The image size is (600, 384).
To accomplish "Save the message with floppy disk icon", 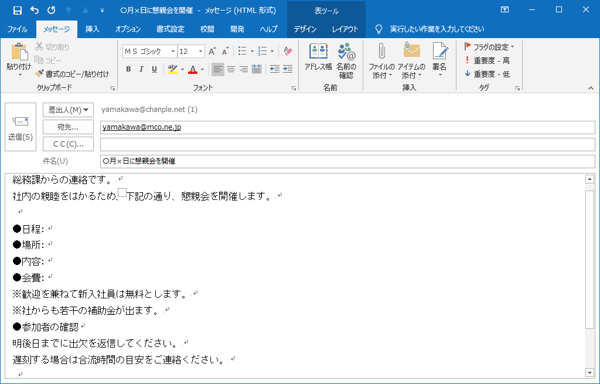I will pyautogui.click(x=18, y=10).
